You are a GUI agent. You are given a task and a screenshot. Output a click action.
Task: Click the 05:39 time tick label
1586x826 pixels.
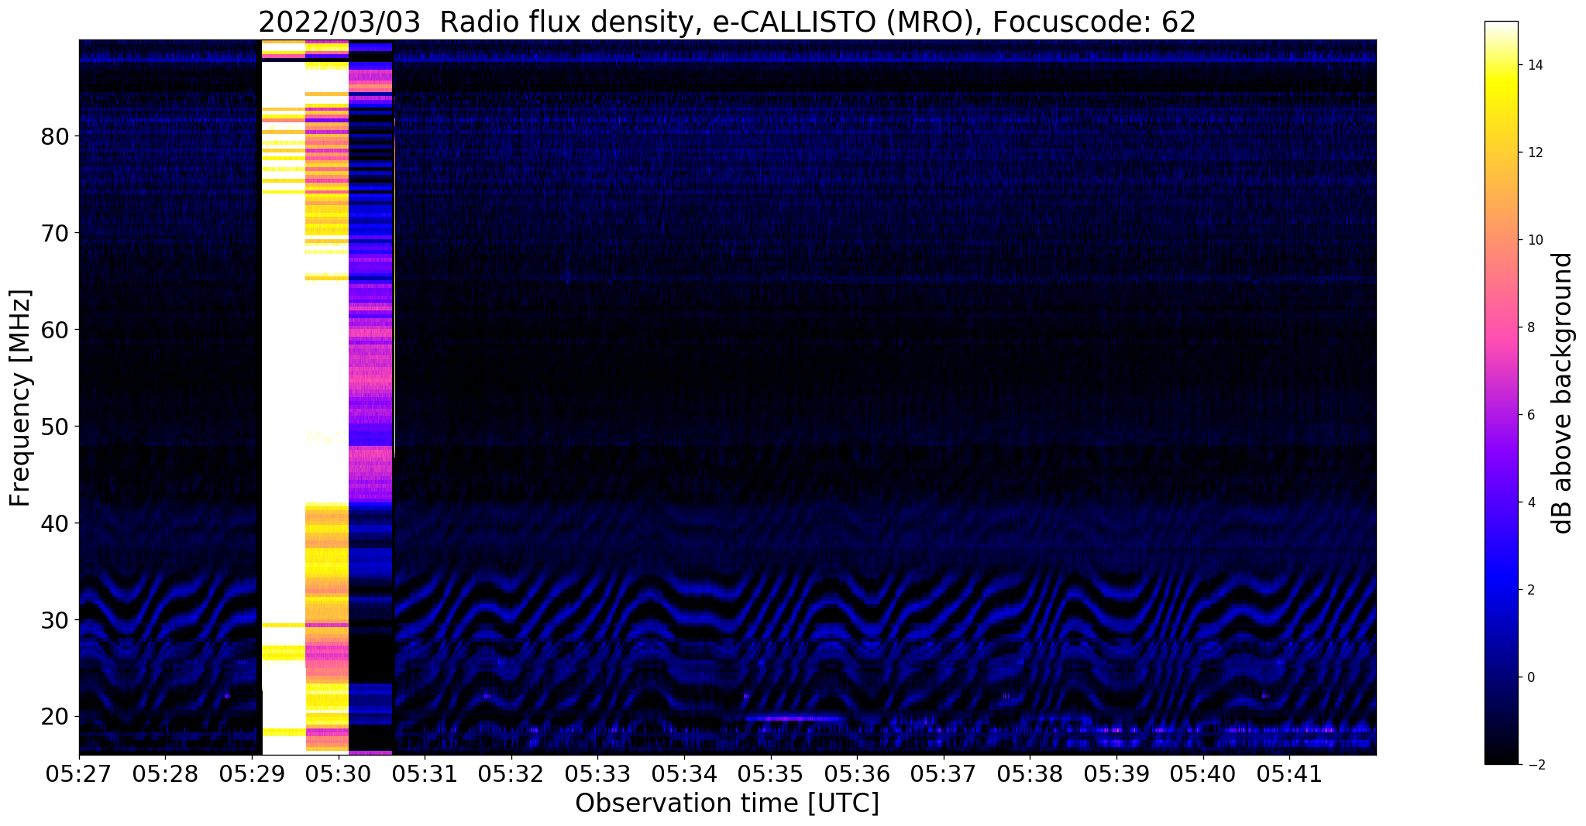[x=1116, y=773]
